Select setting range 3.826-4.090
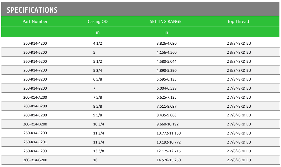Image resolution: width=281 pixels, height=167 pixels. tap(167, 43)
